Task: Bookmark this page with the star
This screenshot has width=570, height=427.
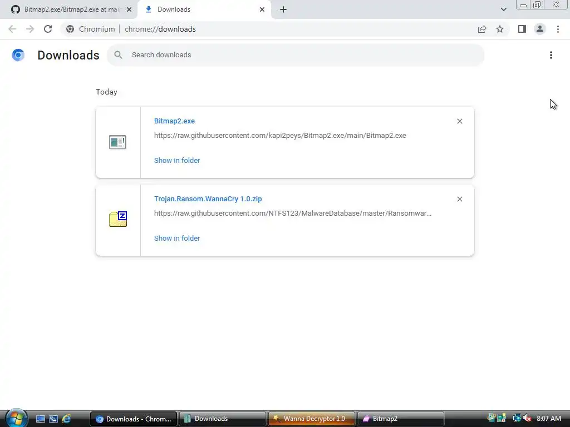Action: point(500,29)
